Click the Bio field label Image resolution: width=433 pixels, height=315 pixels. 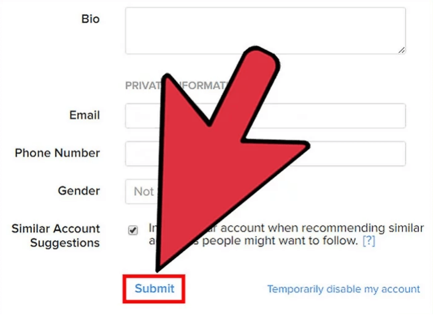[90, 19]
